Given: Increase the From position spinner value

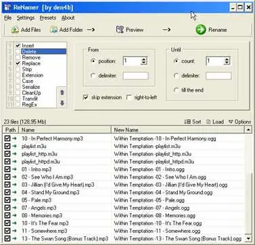Looking at the screenshot, I should (143, 59).
